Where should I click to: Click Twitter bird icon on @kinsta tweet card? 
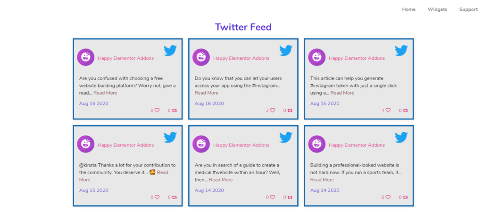click(x=170, y=137)
